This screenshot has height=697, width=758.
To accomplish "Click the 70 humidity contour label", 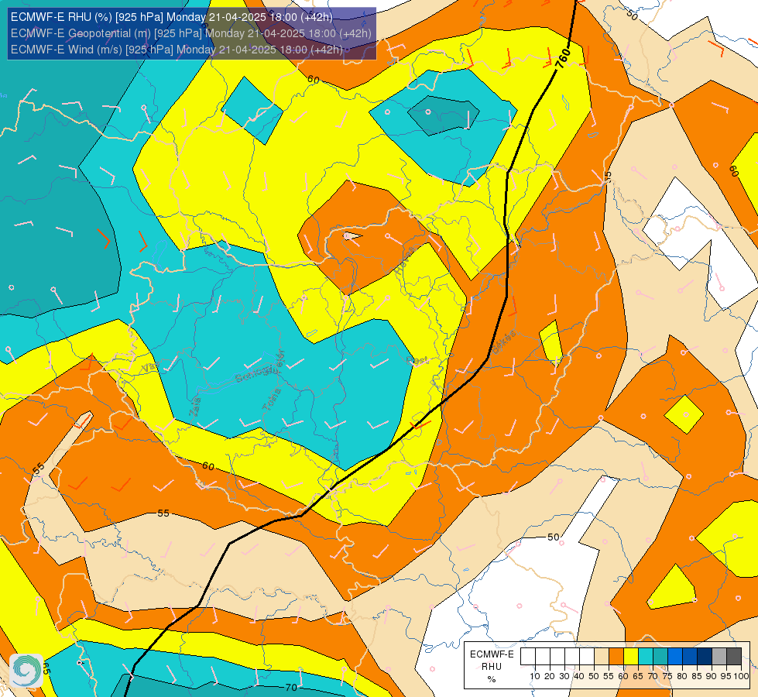I will coord(291,688).
